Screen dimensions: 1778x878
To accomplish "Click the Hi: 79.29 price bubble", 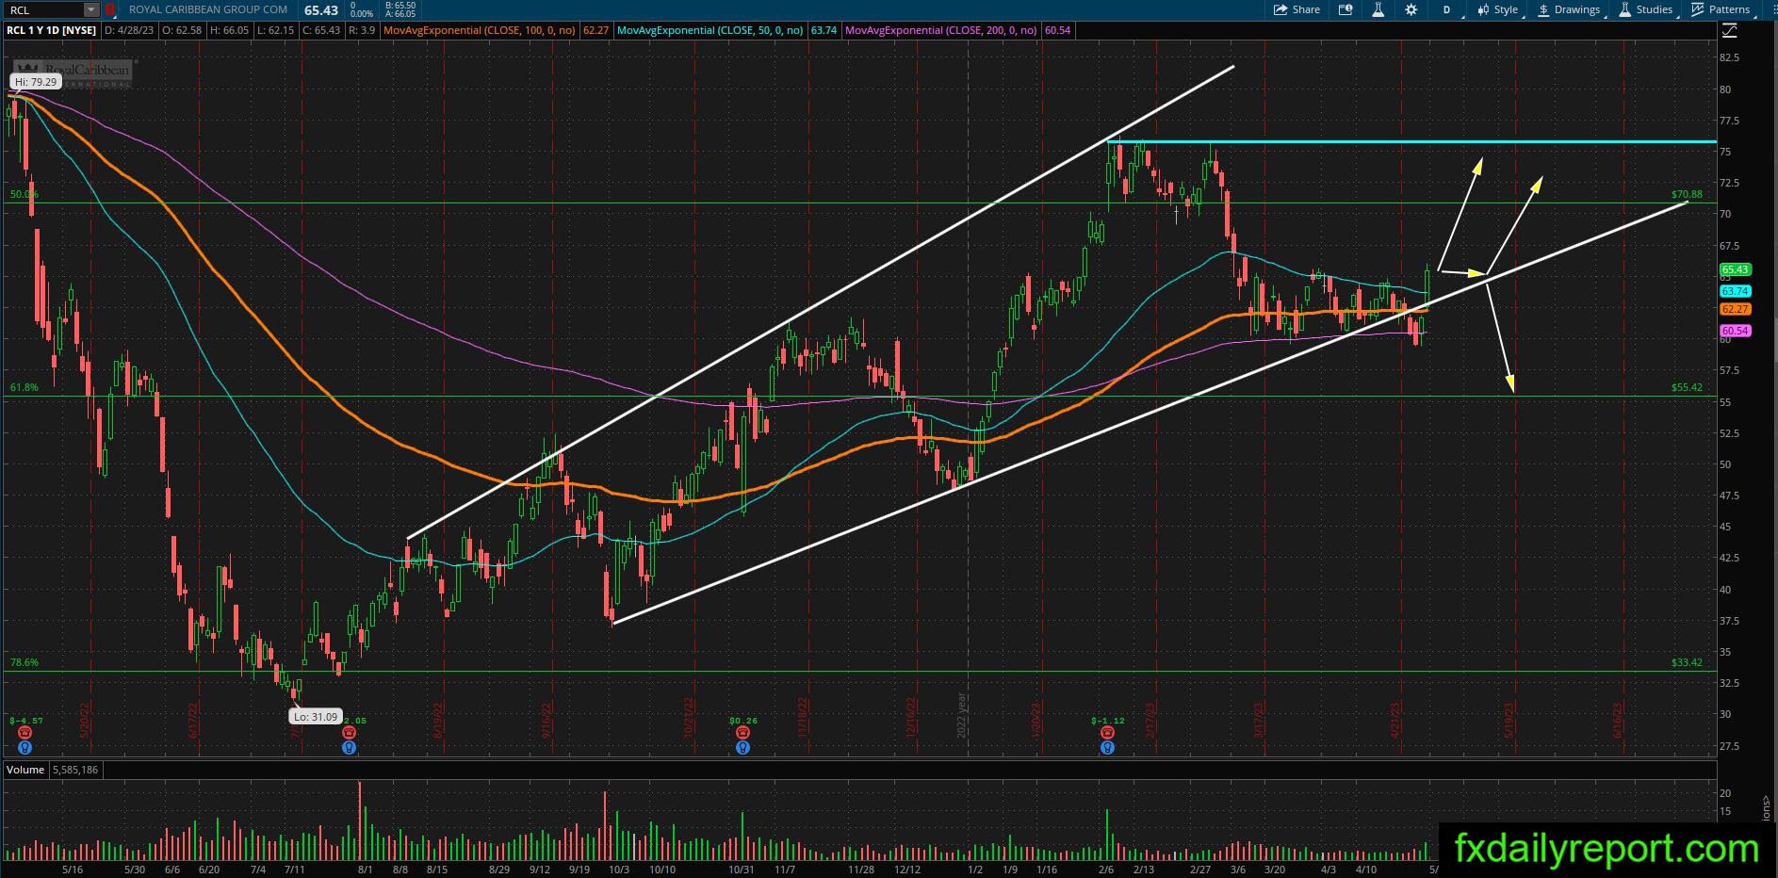I will [37, 82].
